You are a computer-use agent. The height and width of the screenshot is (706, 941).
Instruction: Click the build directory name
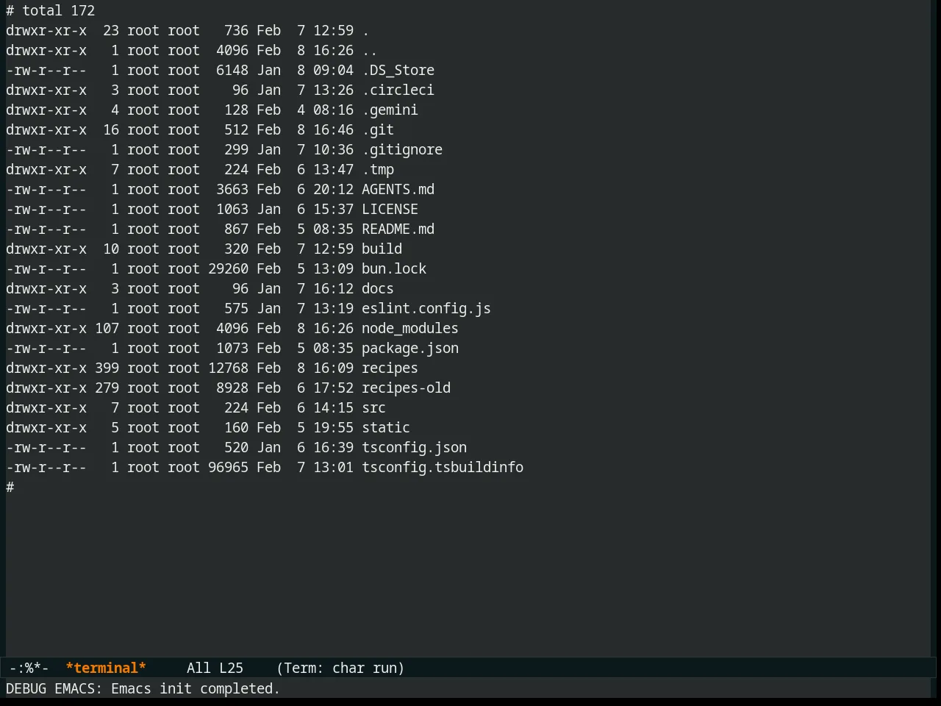382,249
